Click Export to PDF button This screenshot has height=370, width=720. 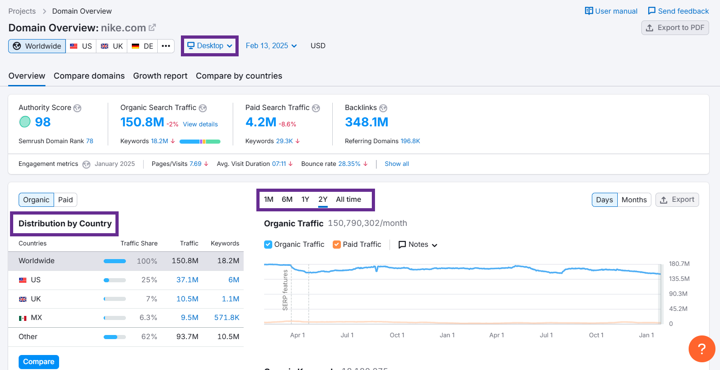click(675, 28)
